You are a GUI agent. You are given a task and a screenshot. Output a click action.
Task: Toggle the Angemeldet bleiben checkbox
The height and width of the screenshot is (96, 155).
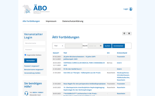[x=25, y=55]
